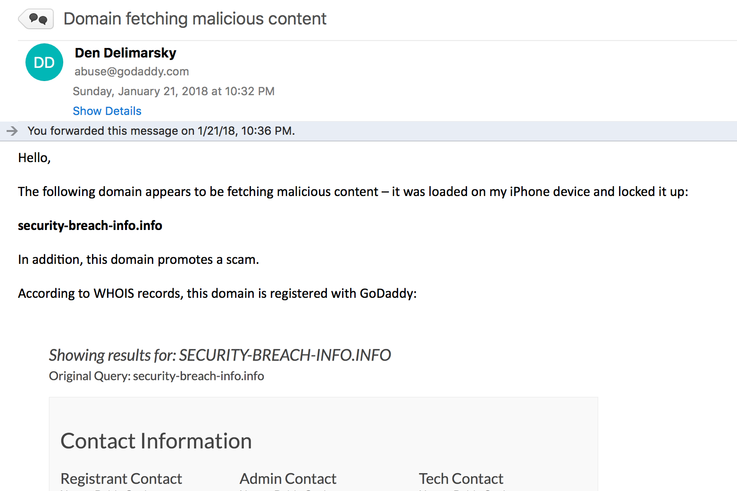Click the DD sender avatar
This screenshot has width=737, height=491.
(x=44, y=62)
